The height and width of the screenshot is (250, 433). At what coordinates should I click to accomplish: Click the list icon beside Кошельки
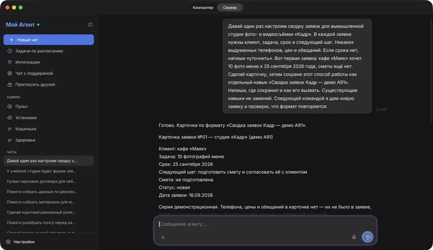[x=10, y=129]
